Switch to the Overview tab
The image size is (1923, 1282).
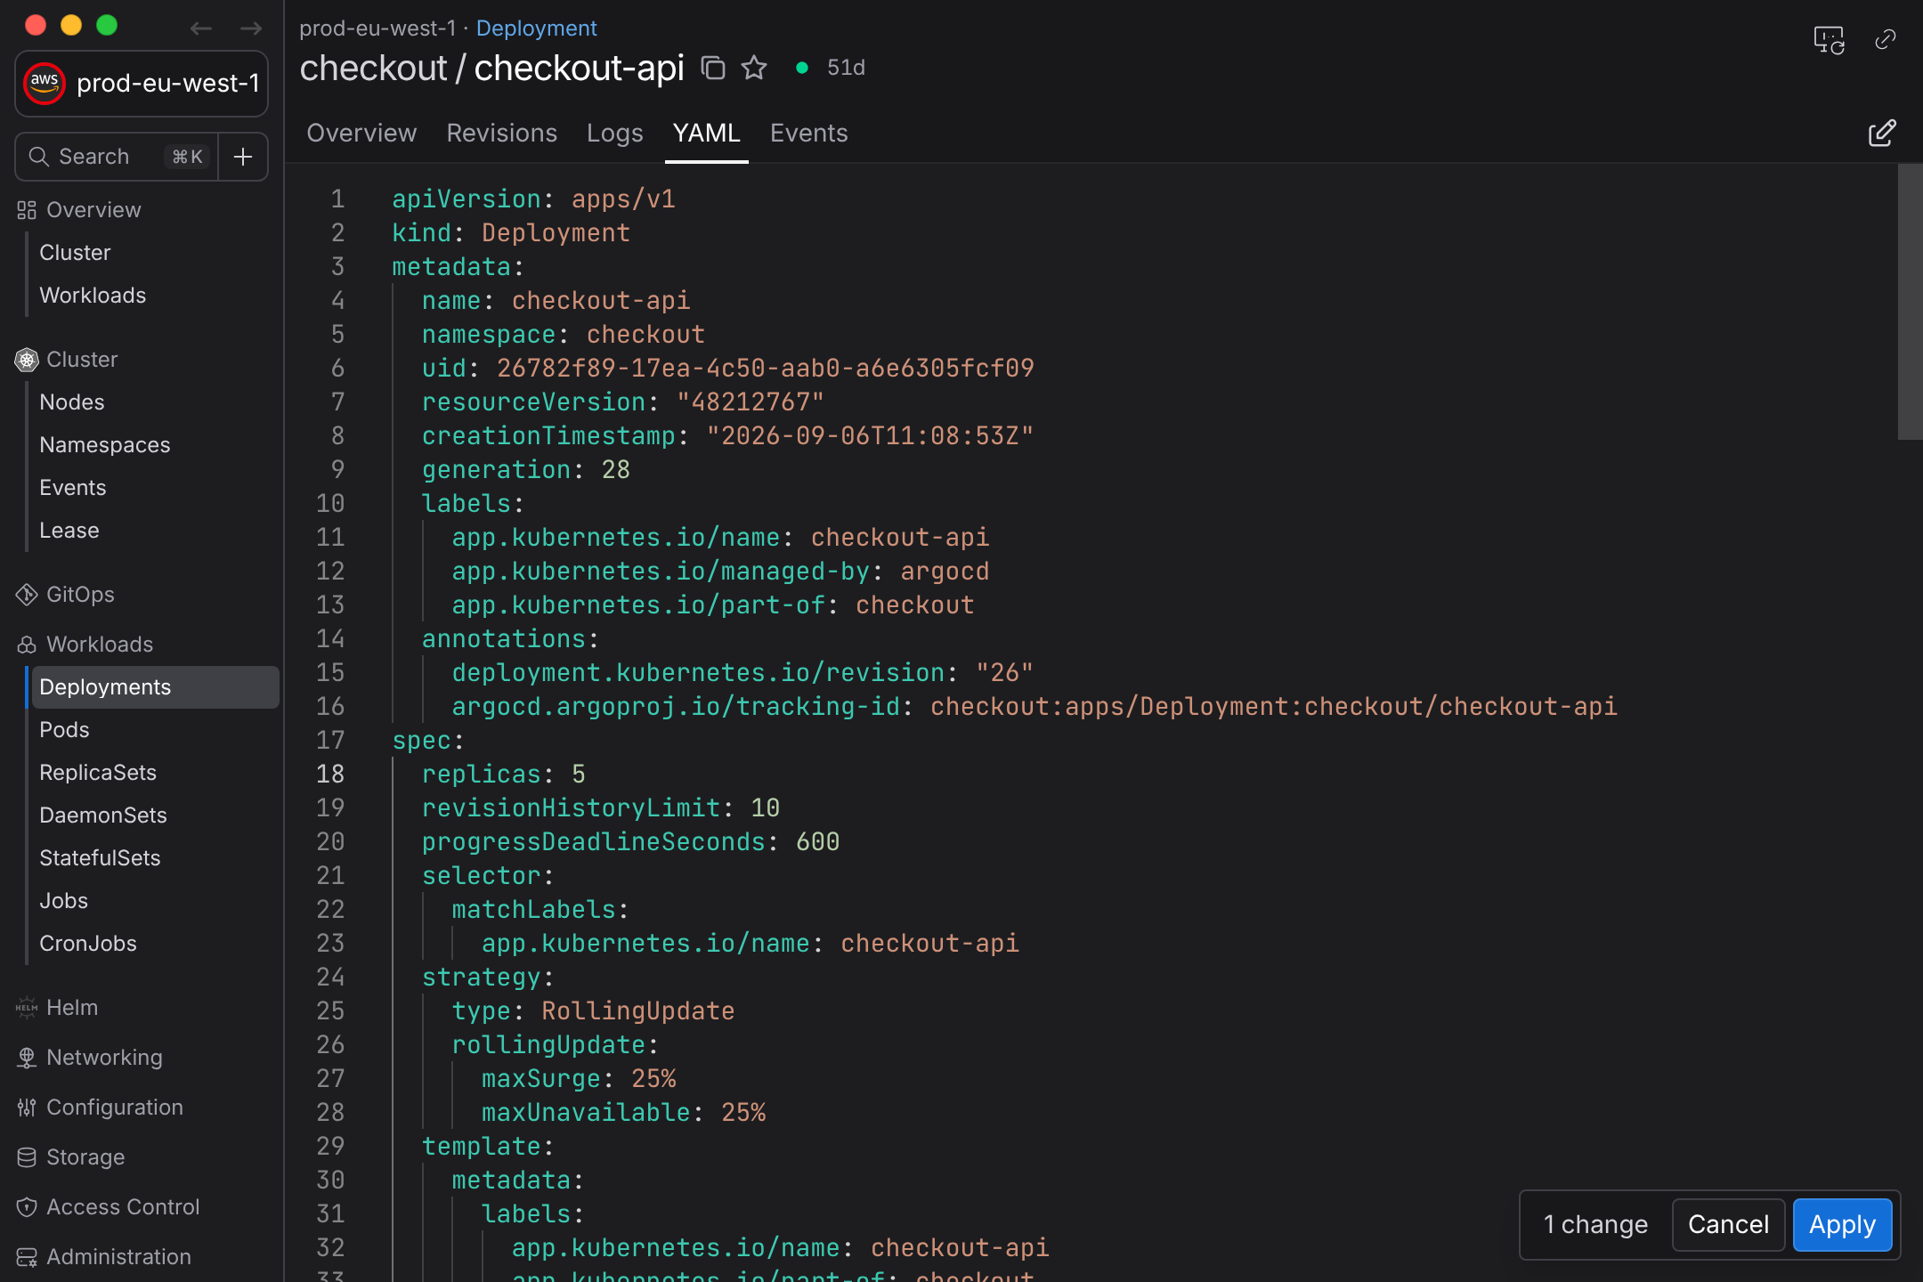coord(361,134)
